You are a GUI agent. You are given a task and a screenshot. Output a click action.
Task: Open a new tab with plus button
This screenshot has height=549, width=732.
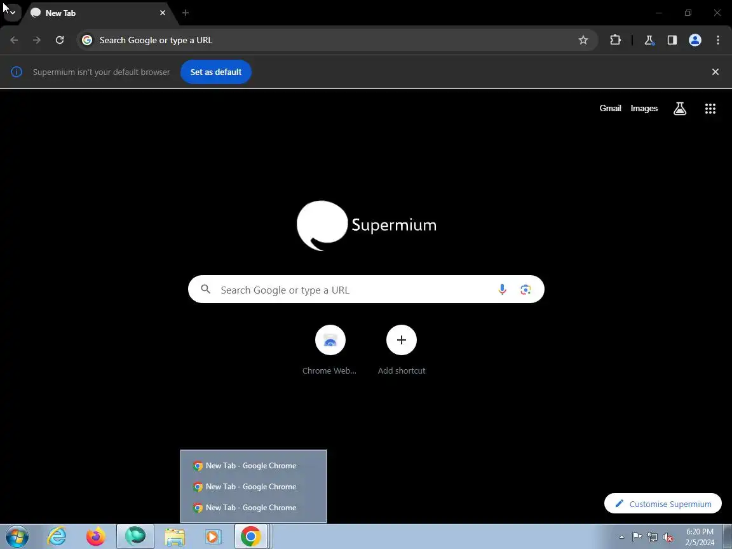186,13
